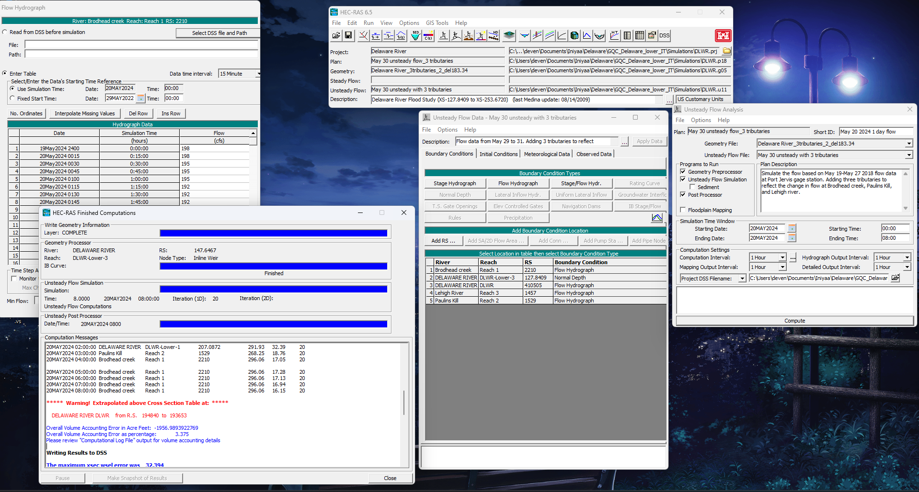The height and width of the screenshot is (492, 919).
Task: Enable the Floodplain Mapping checkbox
Action: tap(683, 210)
